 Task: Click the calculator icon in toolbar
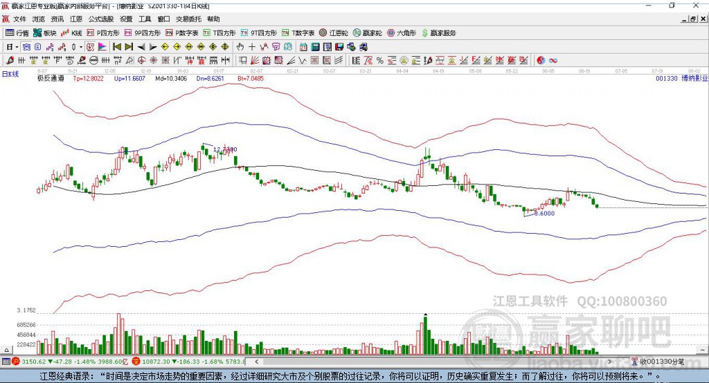[x=315, y=46]
